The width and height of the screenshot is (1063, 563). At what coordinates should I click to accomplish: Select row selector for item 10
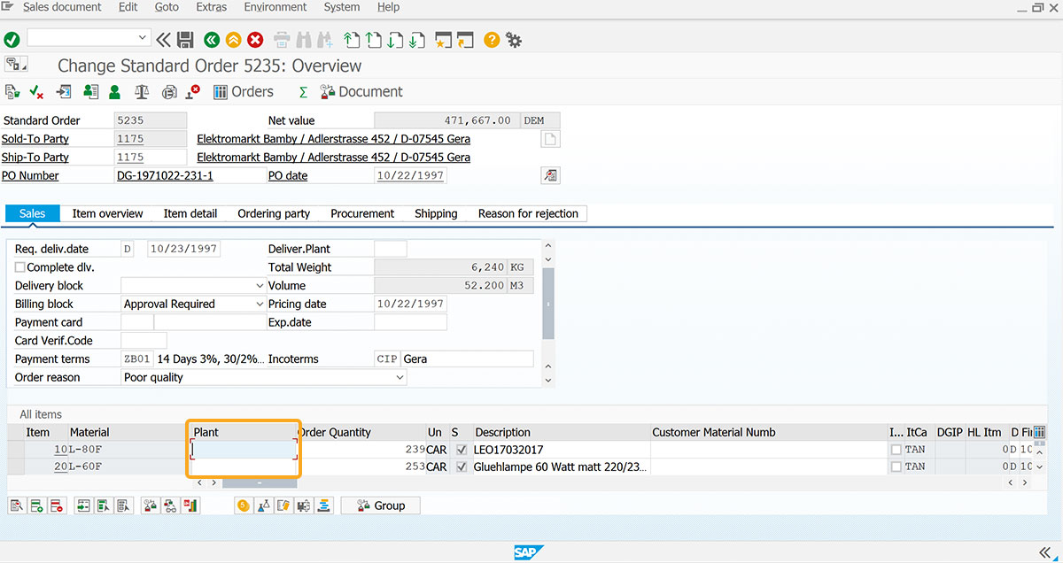16,450
